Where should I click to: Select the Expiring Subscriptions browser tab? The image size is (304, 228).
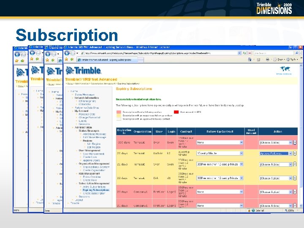click(x=107, y=60)
